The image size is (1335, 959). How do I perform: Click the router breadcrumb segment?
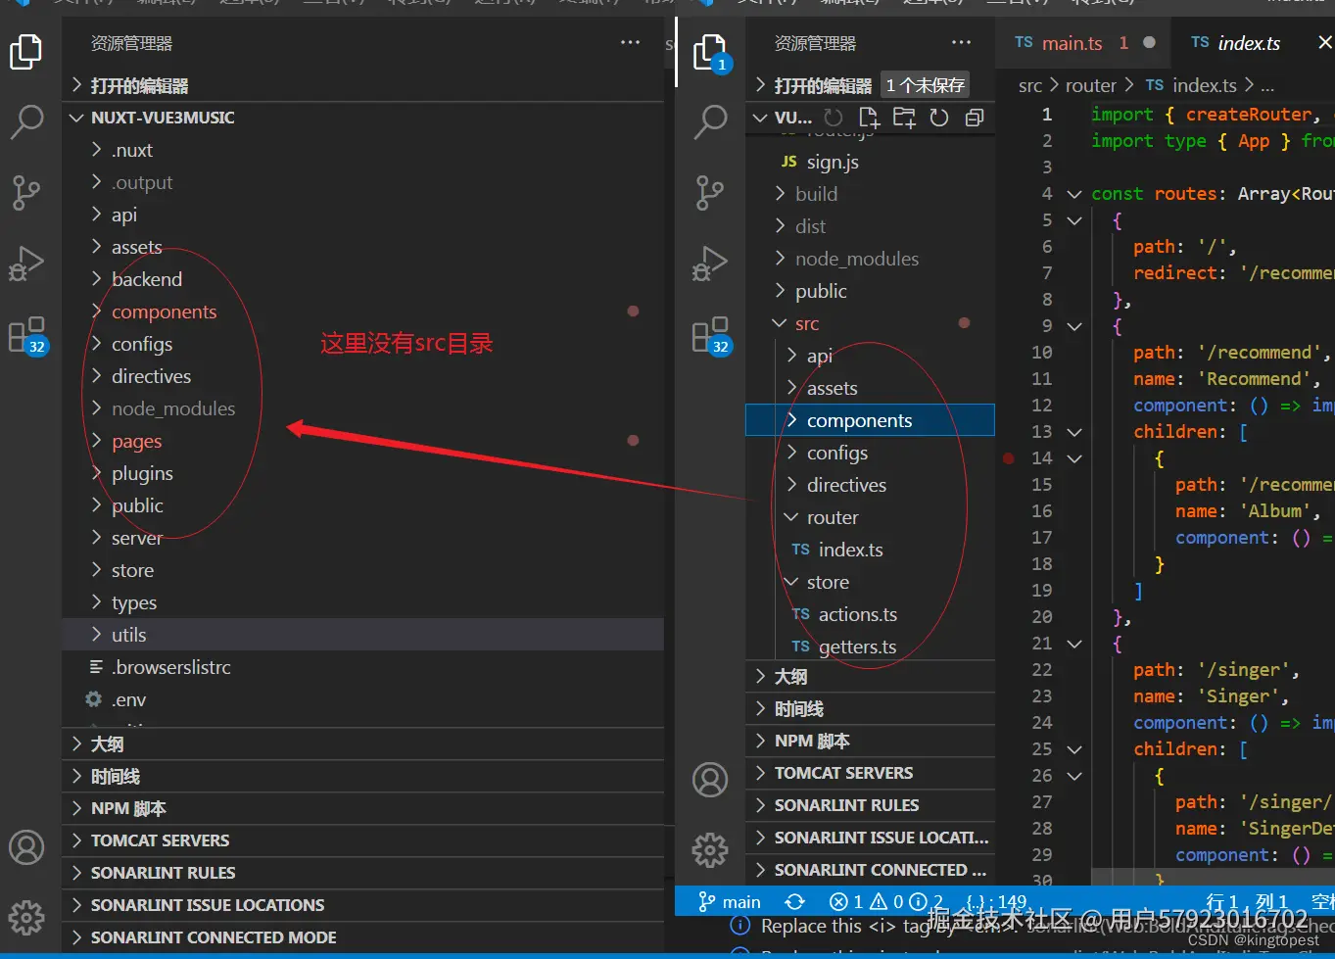click(1090, 85)
